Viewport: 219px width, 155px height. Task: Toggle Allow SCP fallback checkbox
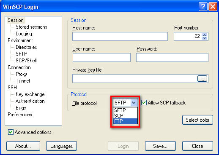[x=144, y=103]
